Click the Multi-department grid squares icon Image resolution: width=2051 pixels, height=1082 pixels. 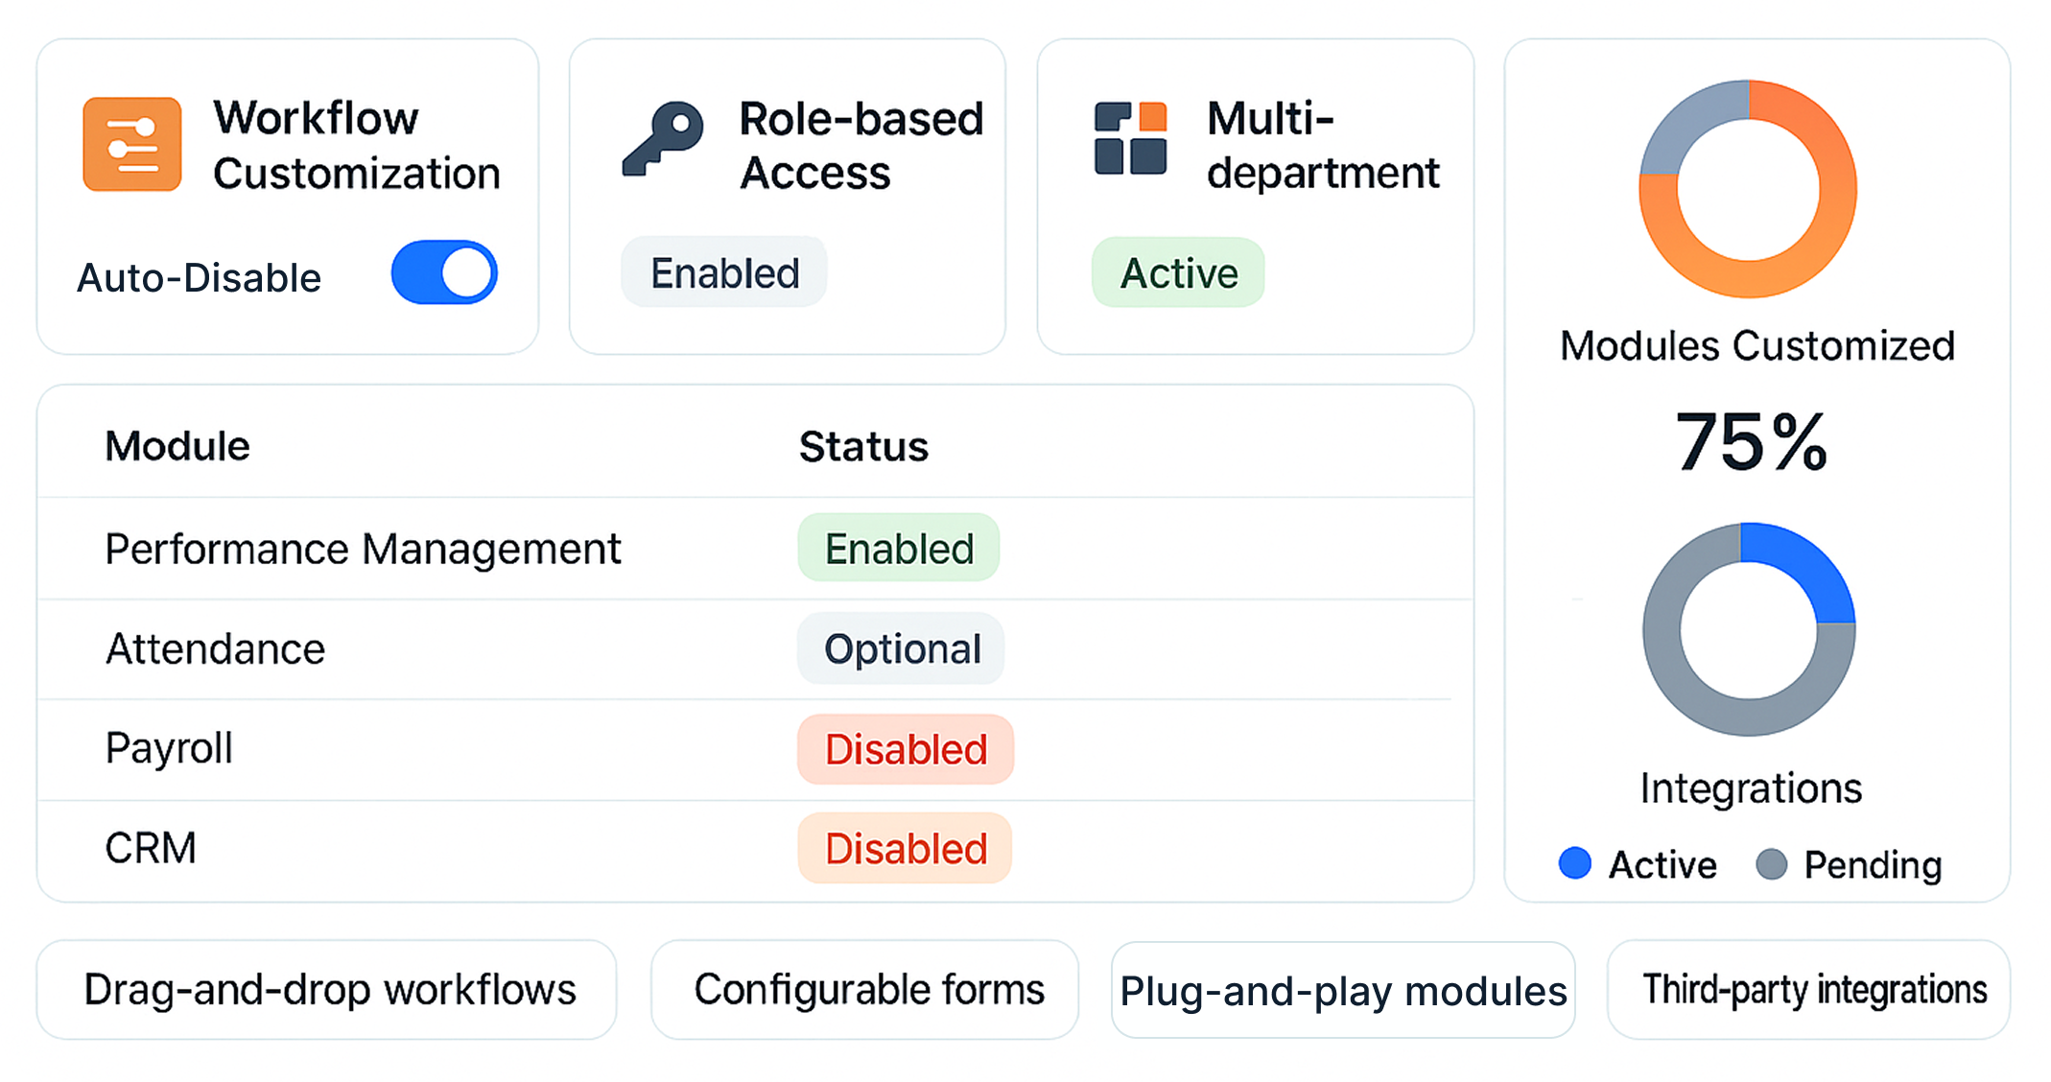click(x=1130, y=139)
